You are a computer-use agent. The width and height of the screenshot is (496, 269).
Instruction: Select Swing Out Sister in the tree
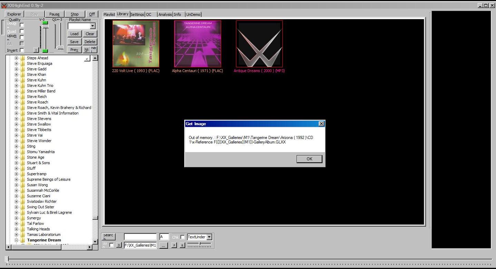[40, 207]
